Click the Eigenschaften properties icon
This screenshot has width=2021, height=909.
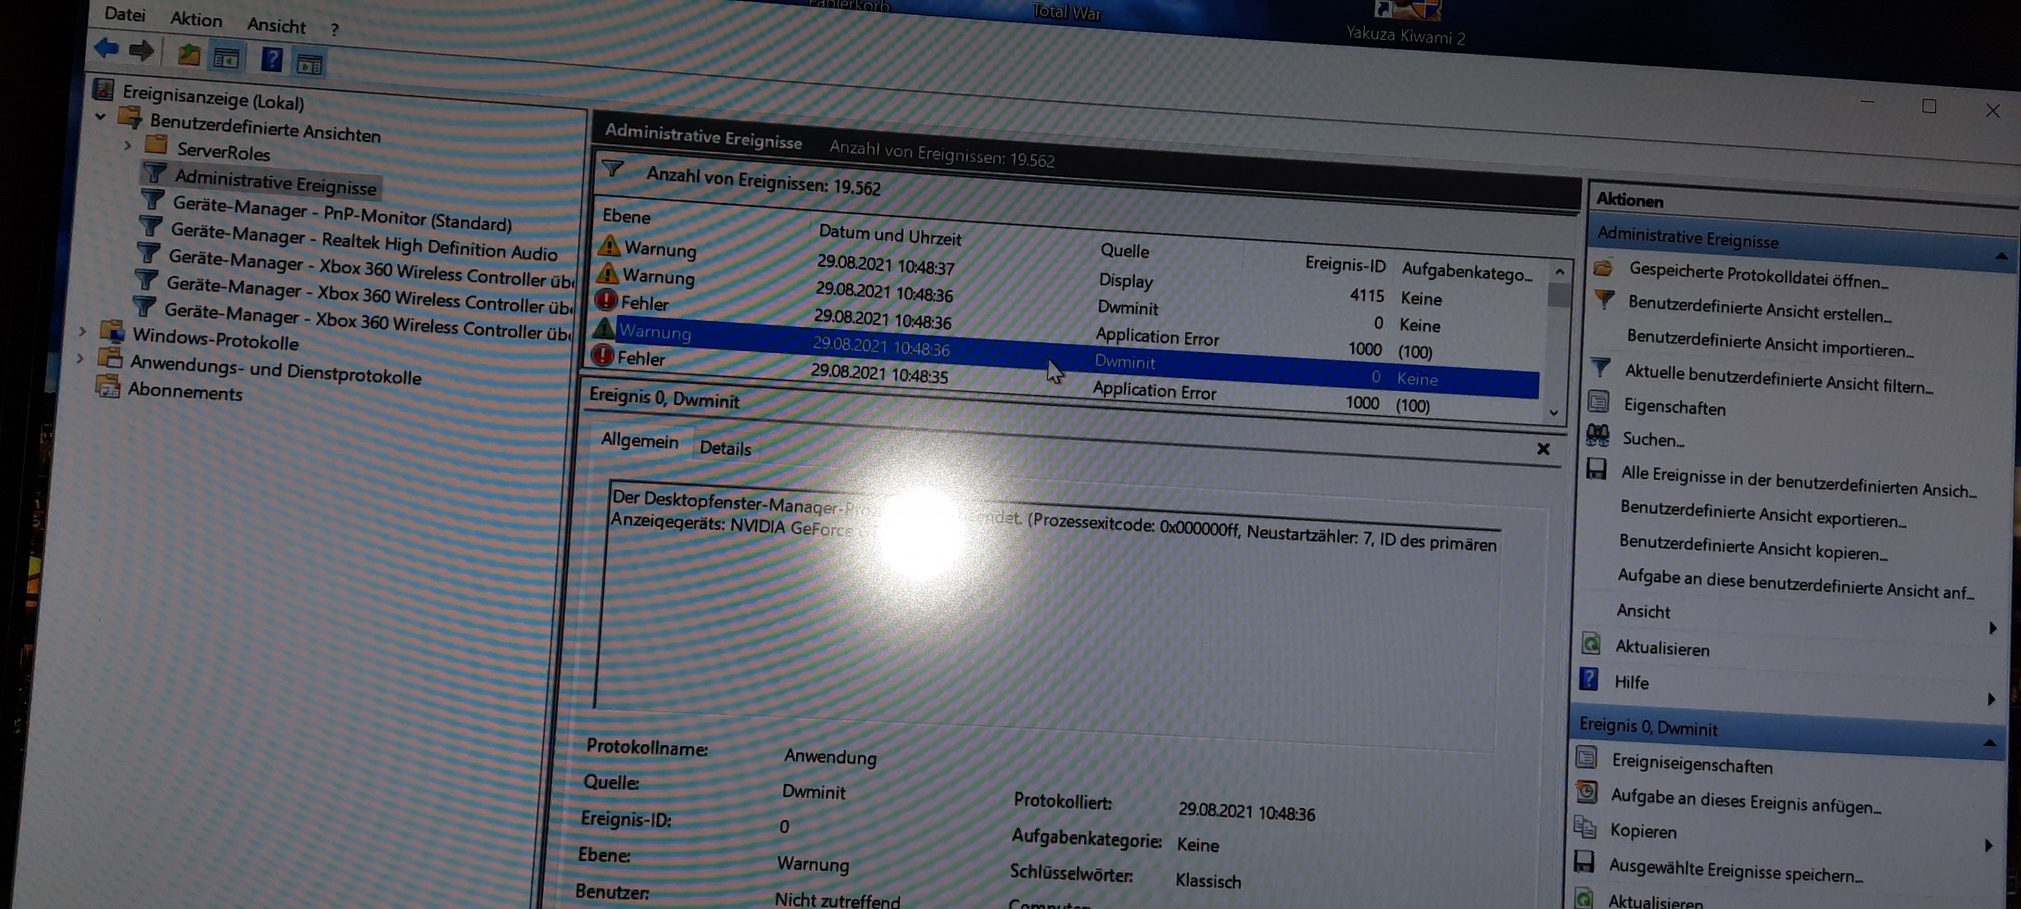(1598, 402)
